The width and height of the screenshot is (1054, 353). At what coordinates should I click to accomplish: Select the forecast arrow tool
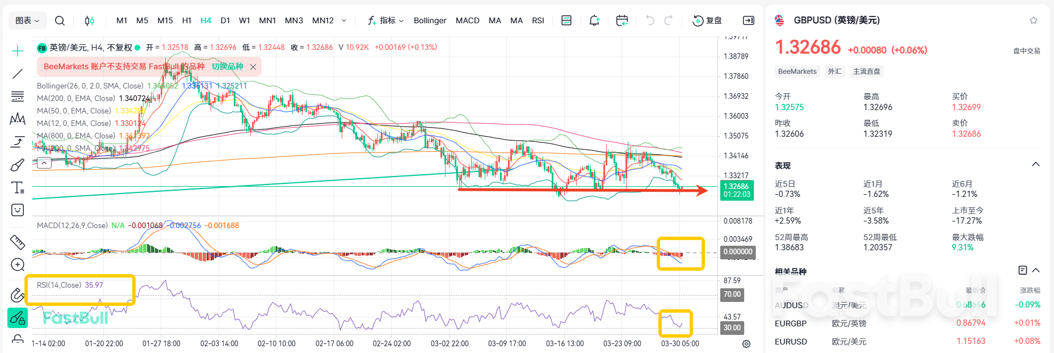pyautogui.click(x=18, y=142)
